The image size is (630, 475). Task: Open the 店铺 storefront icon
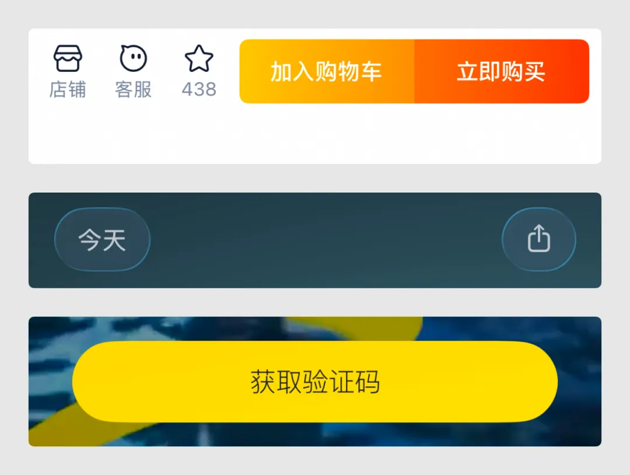[68, 58]
